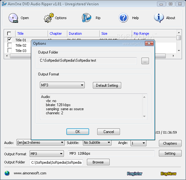186x180 pixels.
Task: Click the title list scroll up arrow
Action: pyautogui.click(x=179, y=33)
